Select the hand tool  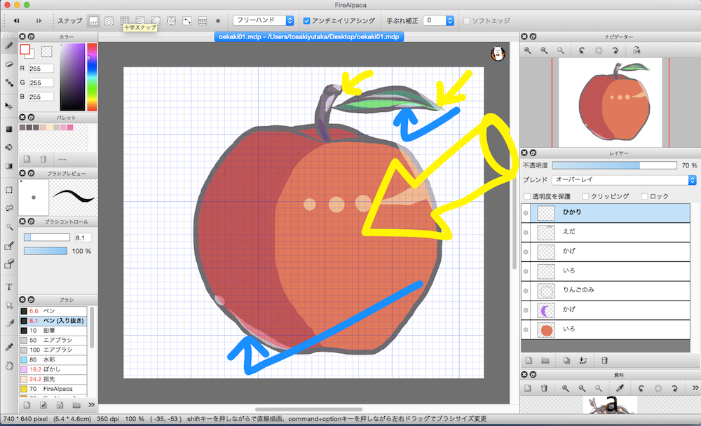pos(9,366)
